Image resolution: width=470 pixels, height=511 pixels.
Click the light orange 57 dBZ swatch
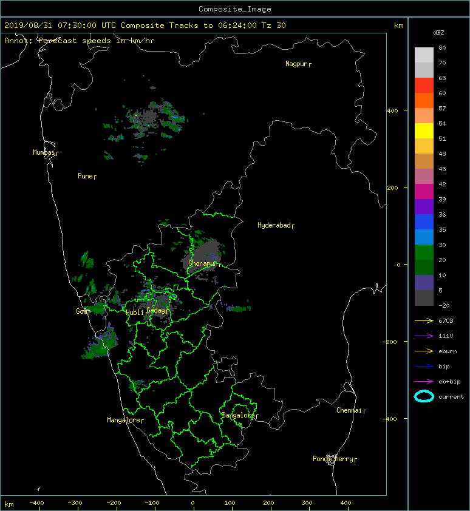pyautogui.click(x=424, y=116)
